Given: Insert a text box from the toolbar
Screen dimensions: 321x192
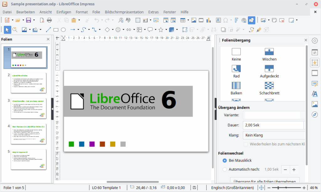Looking at the screenshot, I should 218,20.
